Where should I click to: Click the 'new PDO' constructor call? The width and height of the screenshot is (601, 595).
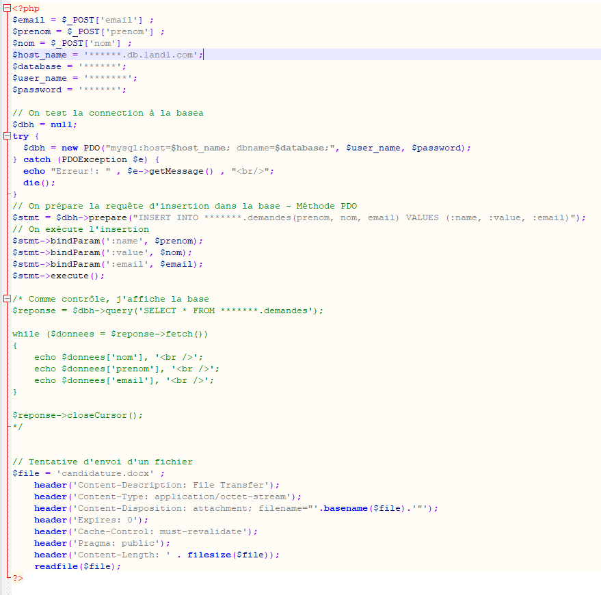point(81,148)
